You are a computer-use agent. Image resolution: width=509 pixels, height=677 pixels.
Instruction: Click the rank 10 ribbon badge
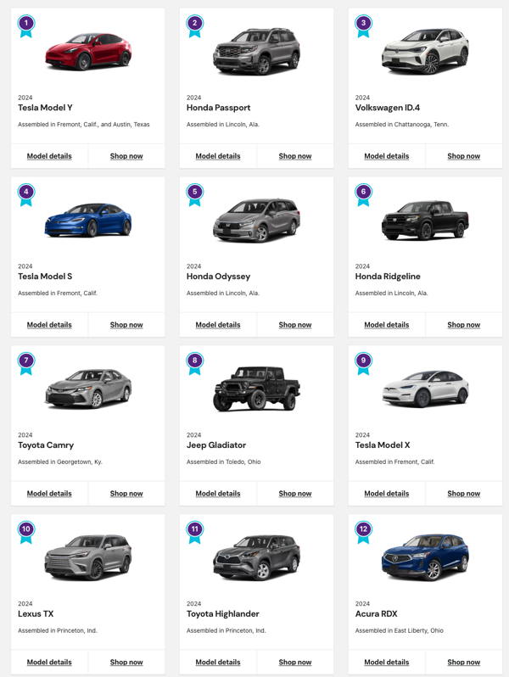[x=26, y=532]
